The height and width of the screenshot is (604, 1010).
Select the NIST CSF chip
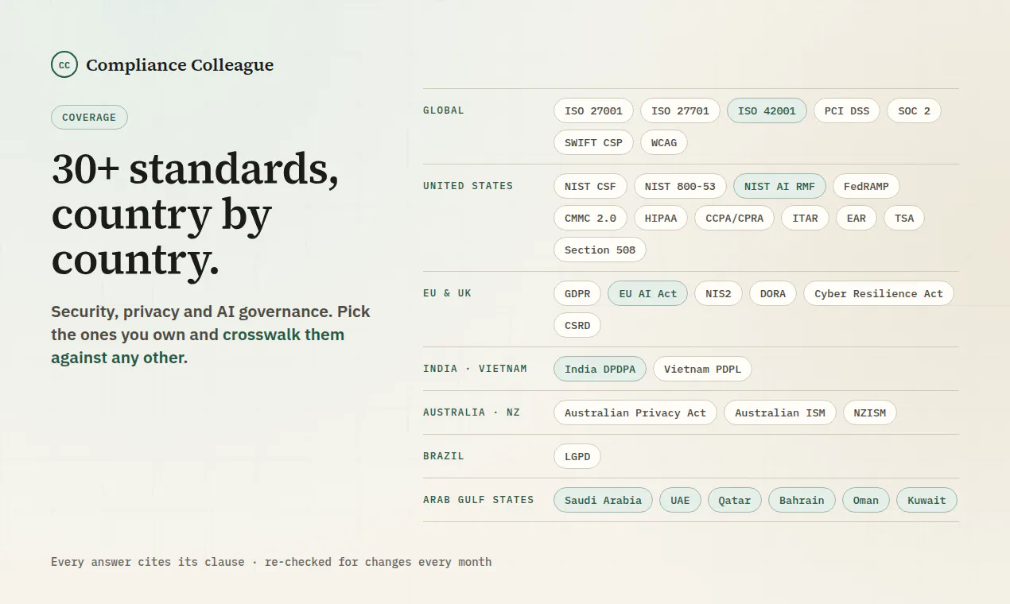590,186
